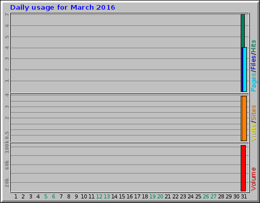
Task: Click the 'Hits' axis legend label
Action: coord(253,46)
